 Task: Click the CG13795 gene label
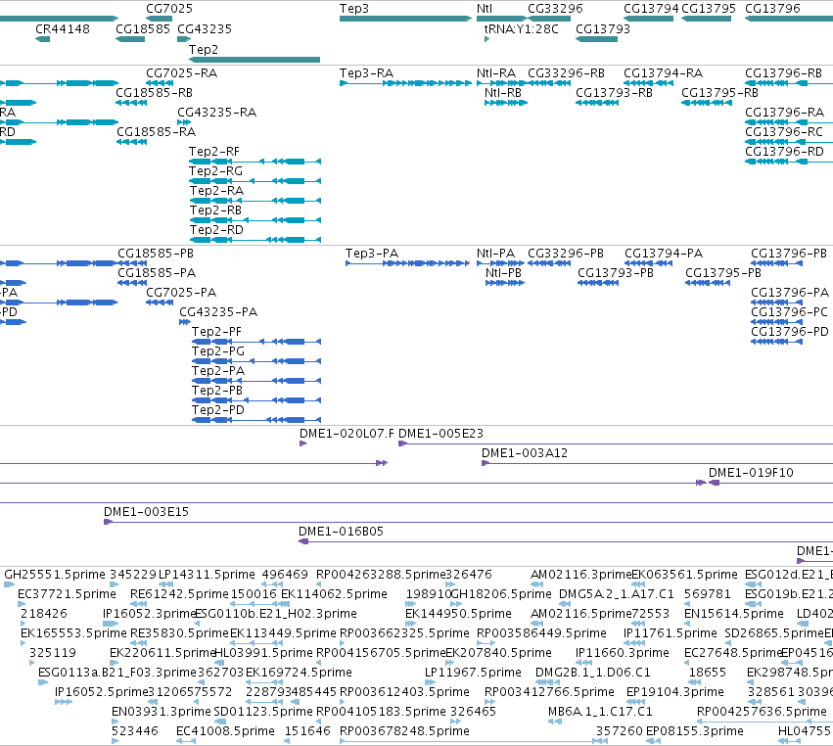pos(709,9)
